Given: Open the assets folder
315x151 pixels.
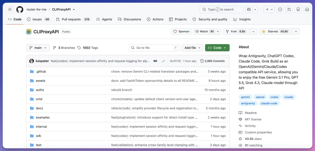Looking at the screenshot, I should click(41, 81).
